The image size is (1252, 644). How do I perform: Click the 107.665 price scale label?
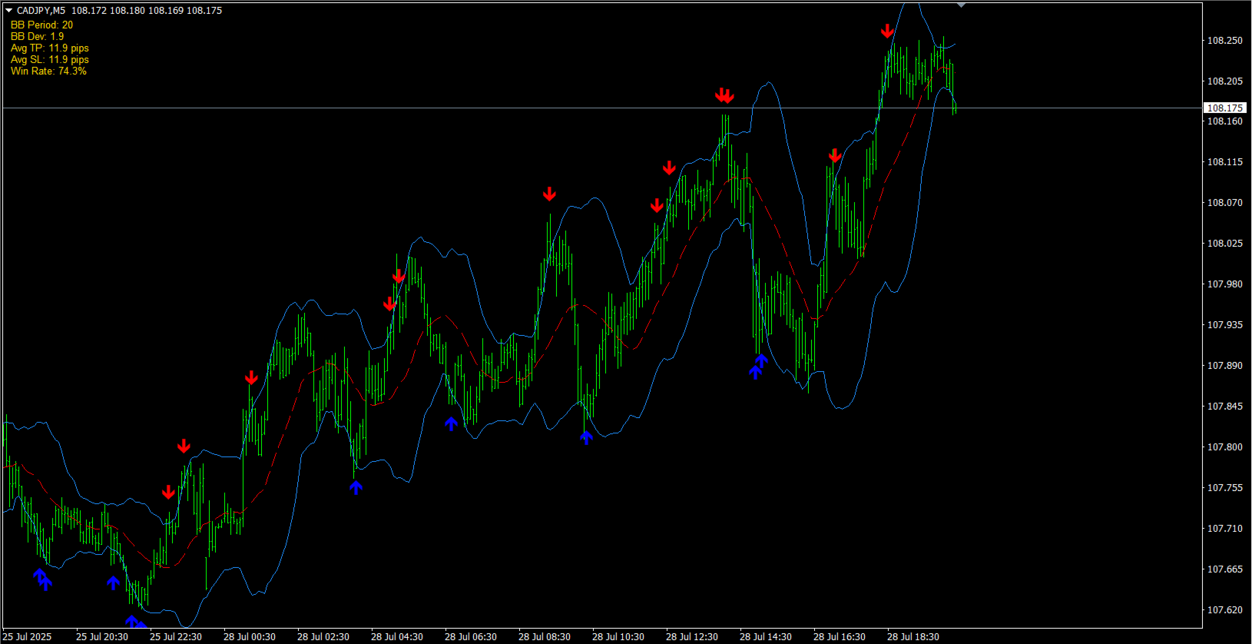[x=1224, y=569]
